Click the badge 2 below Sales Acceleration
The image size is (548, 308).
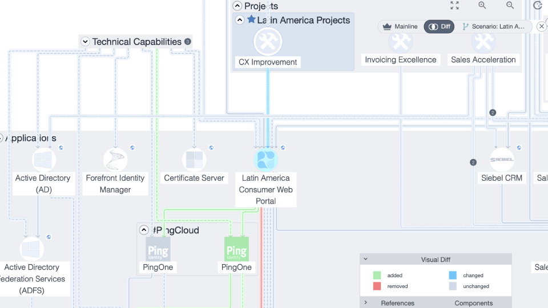(x=493, y=113)
